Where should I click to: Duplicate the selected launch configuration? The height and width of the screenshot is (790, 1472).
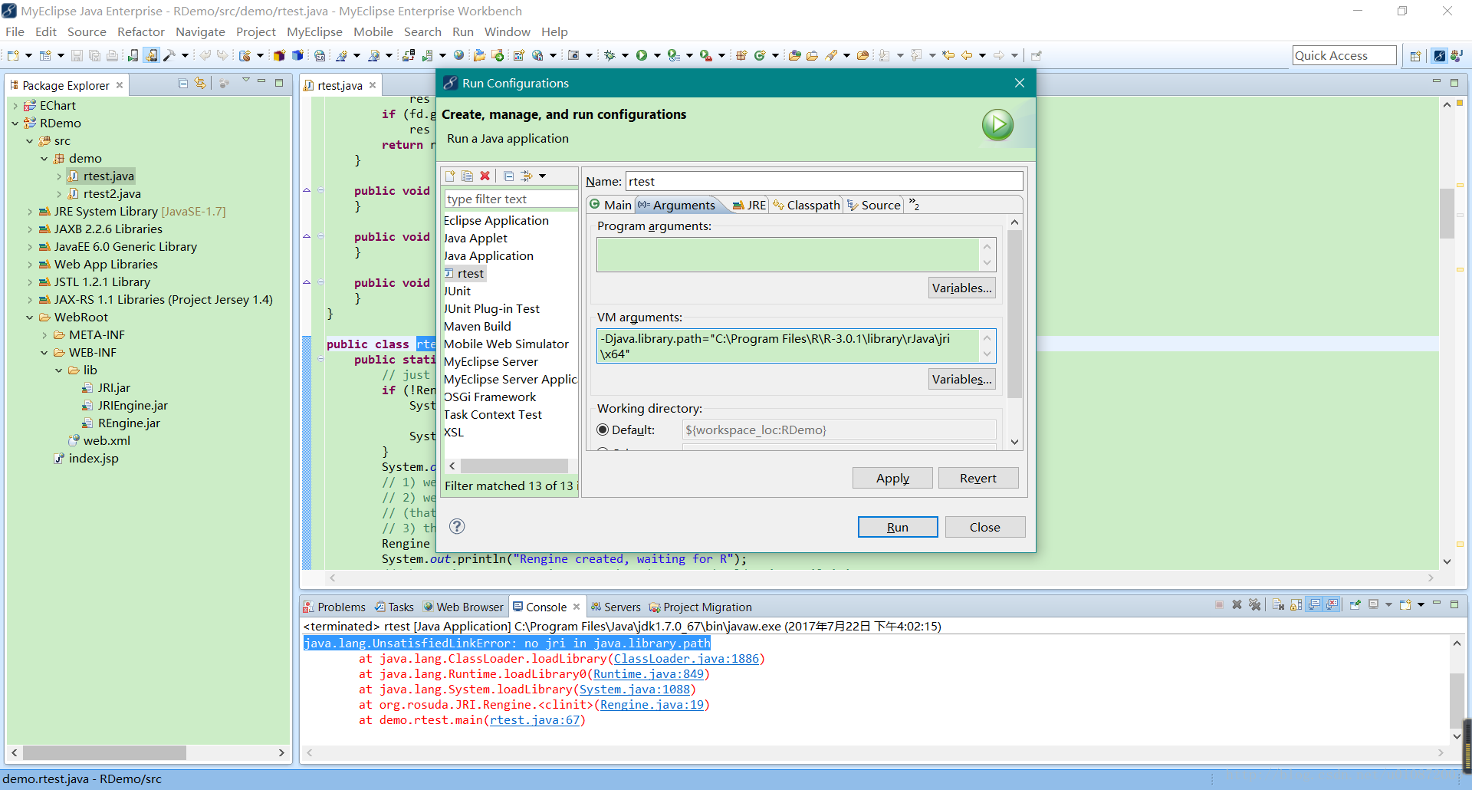[467, 176]
